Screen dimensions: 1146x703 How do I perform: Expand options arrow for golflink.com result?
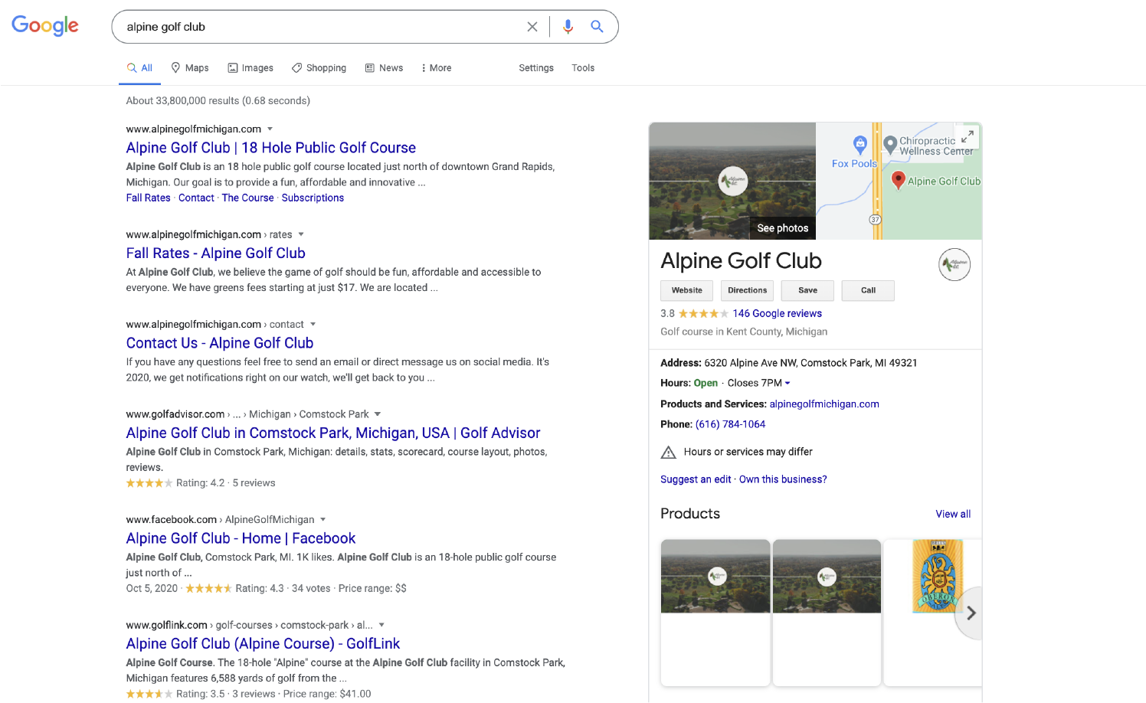click(381, 625)
